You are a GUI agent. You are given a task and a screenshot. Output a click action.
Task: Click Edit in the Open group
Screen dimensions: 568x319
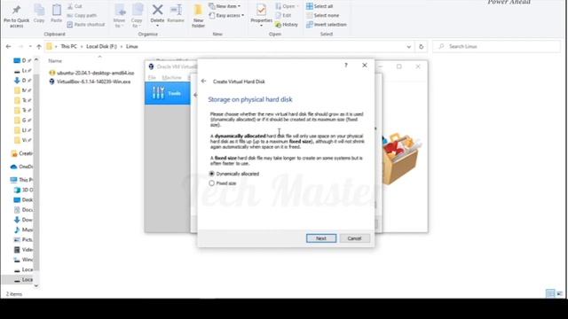pyautogui.click(x=283, y=15)
